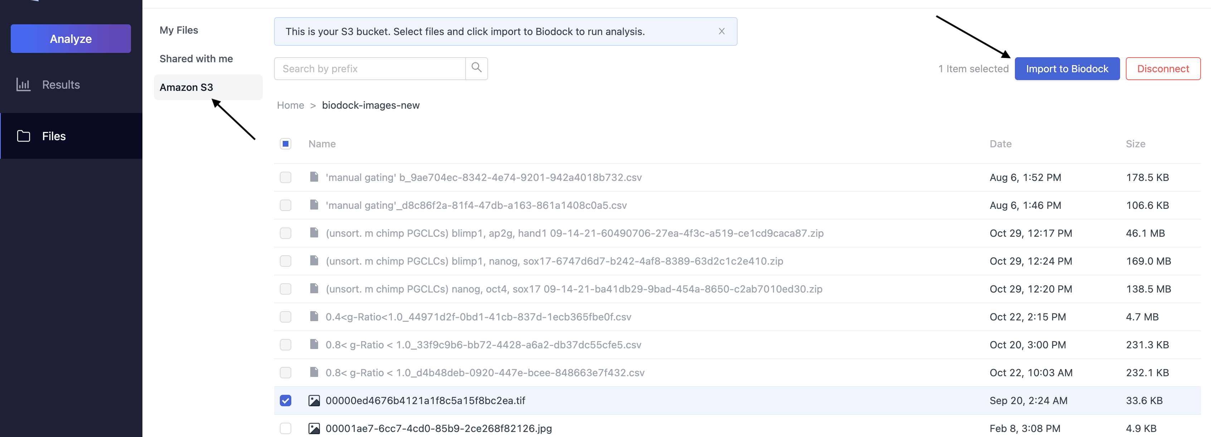Select the Amazon S3 tab
1211x437 pixels.
coord(186,87)
